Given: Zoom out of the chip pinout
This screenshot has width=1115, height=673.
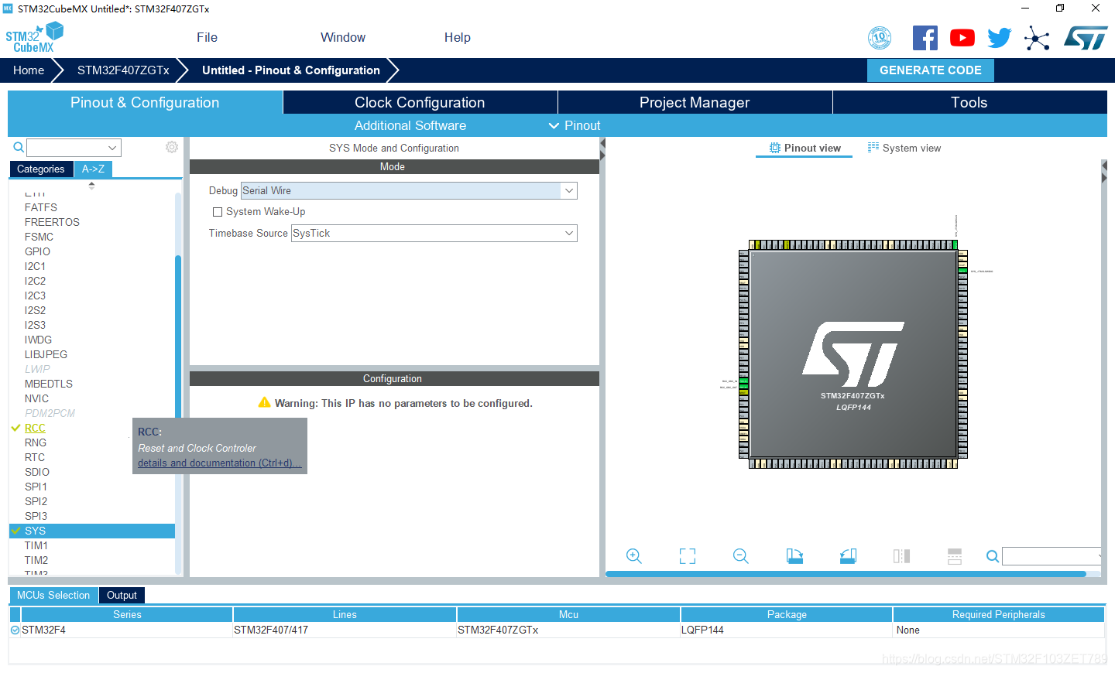Looking at the screenshot, I should 741,556.
